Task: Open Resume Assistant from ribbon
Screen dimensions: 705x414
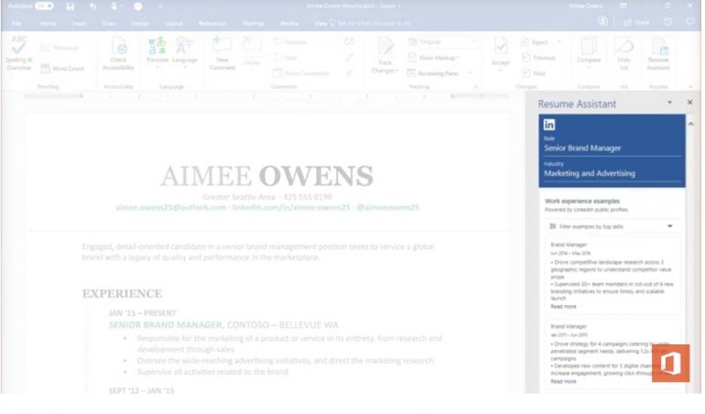Action: (658, 53)
